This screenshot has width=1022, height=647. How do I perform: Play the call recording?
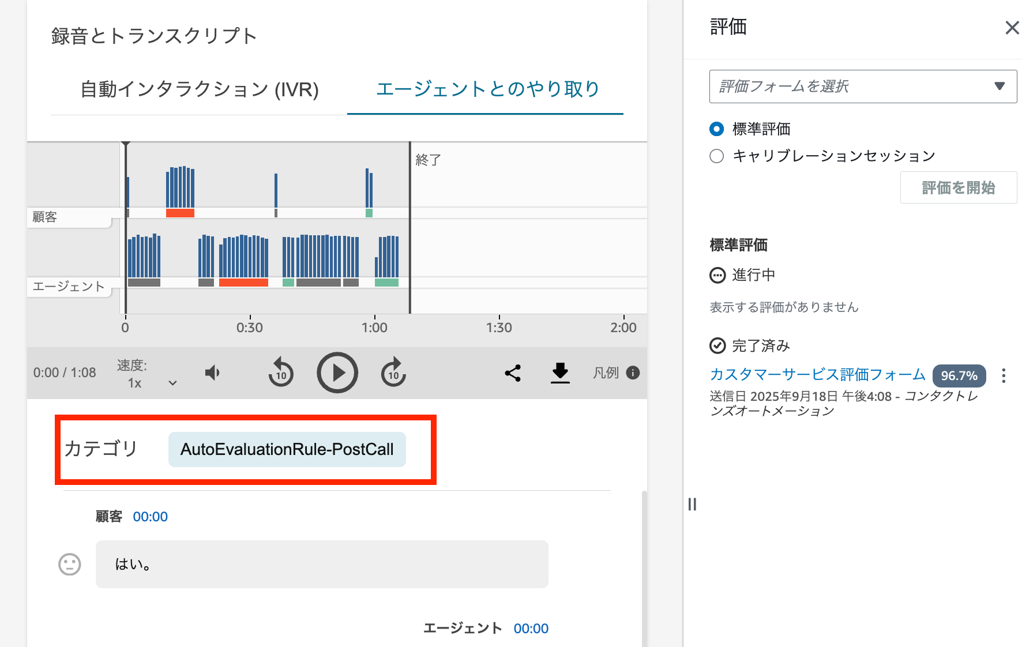337,373
